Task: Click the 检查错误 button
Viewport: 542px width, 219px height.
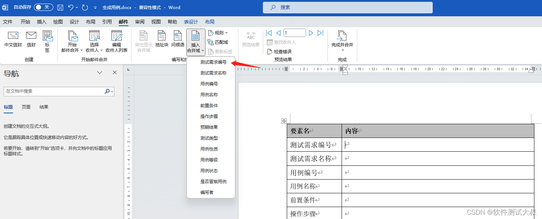Action: pyautogui.click(x=279, y=52)
